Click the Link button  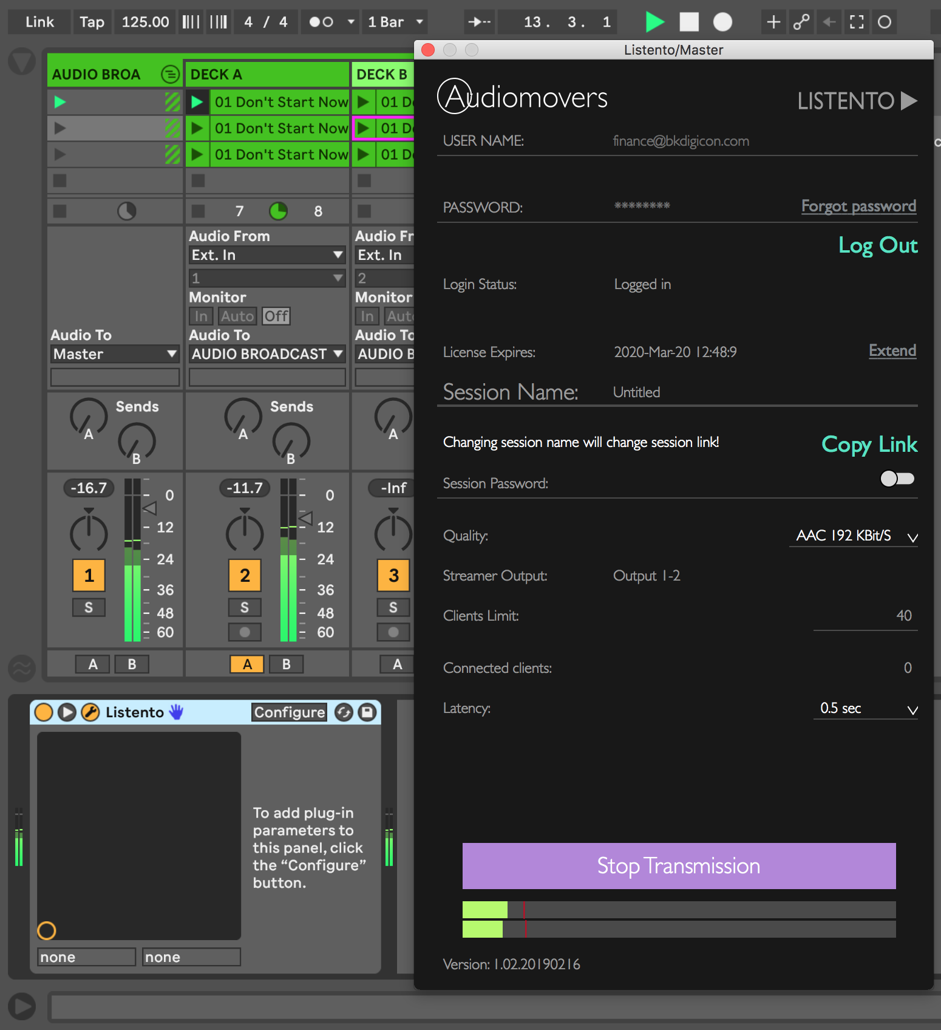click(x=39, y=22)
